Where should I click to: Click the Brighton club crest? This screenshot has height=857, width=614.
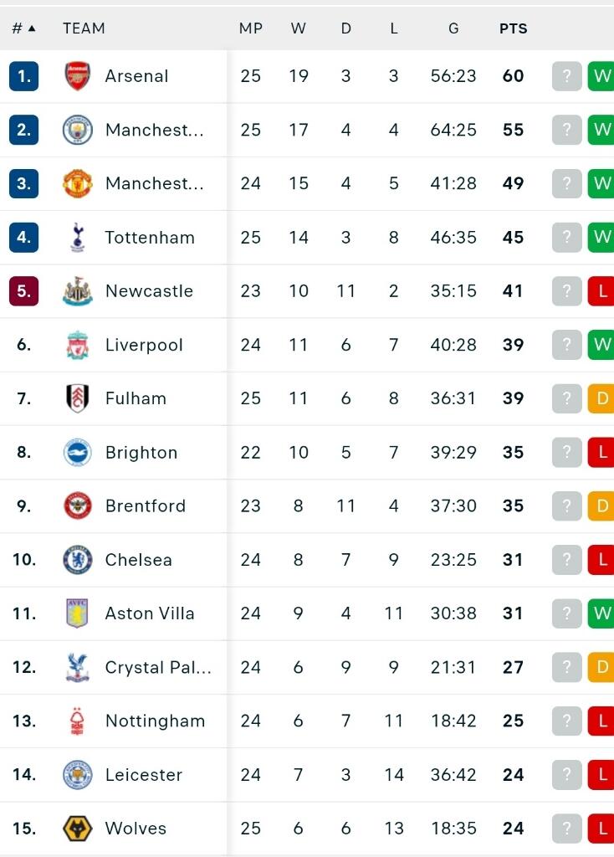tap(78, 453)
